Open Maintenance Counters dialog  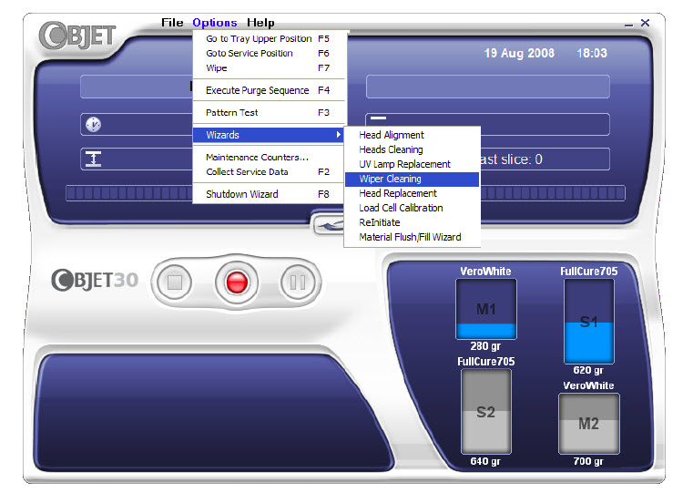tap(257, 158)
